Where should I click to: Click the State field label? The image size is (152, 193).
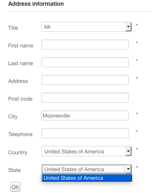[14, 170]
